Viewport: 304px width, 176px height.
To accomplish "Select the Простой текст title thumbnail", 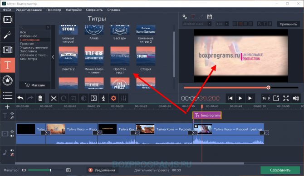I will click(120, 56).
